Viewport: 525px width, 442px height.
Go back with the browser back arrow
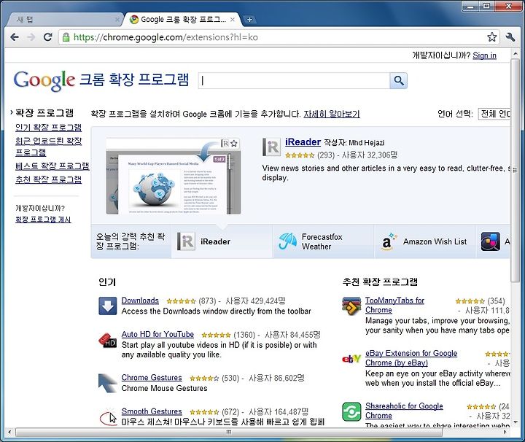(x=15, y=37)
